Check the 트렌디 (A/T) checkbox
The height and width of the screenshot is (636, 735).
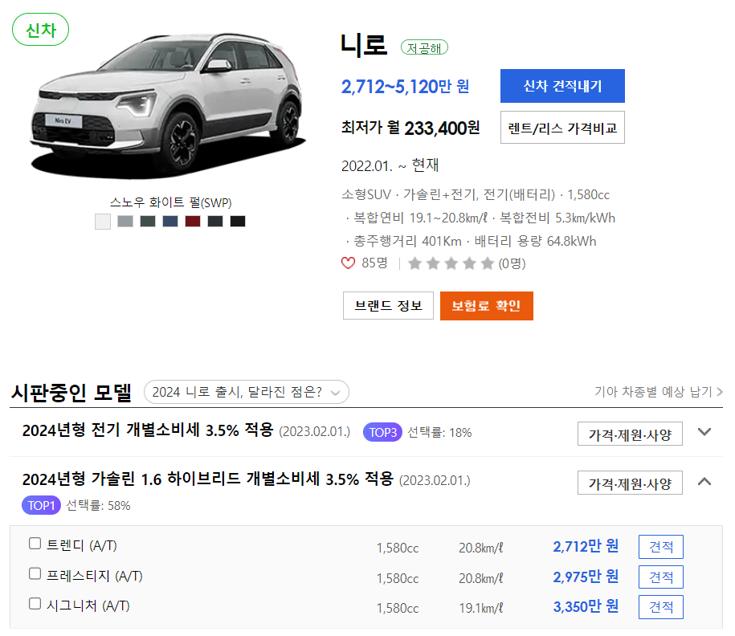pos(35,543)
